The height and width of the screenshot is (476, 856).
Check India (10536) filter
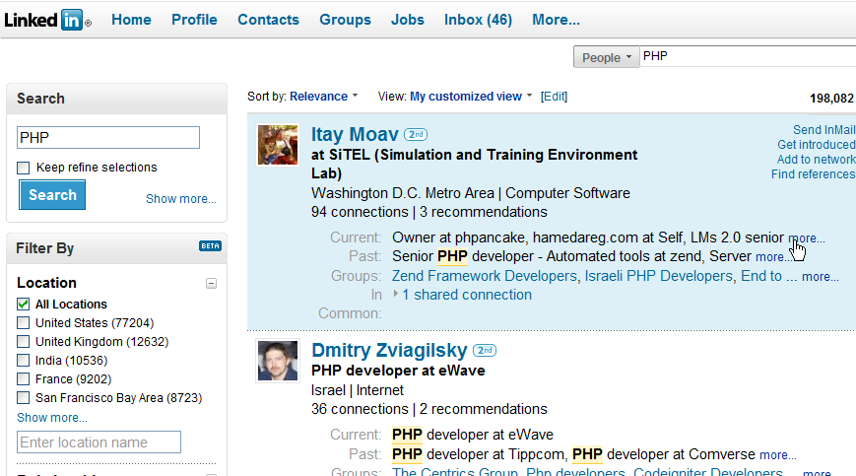tap(23, 361)
